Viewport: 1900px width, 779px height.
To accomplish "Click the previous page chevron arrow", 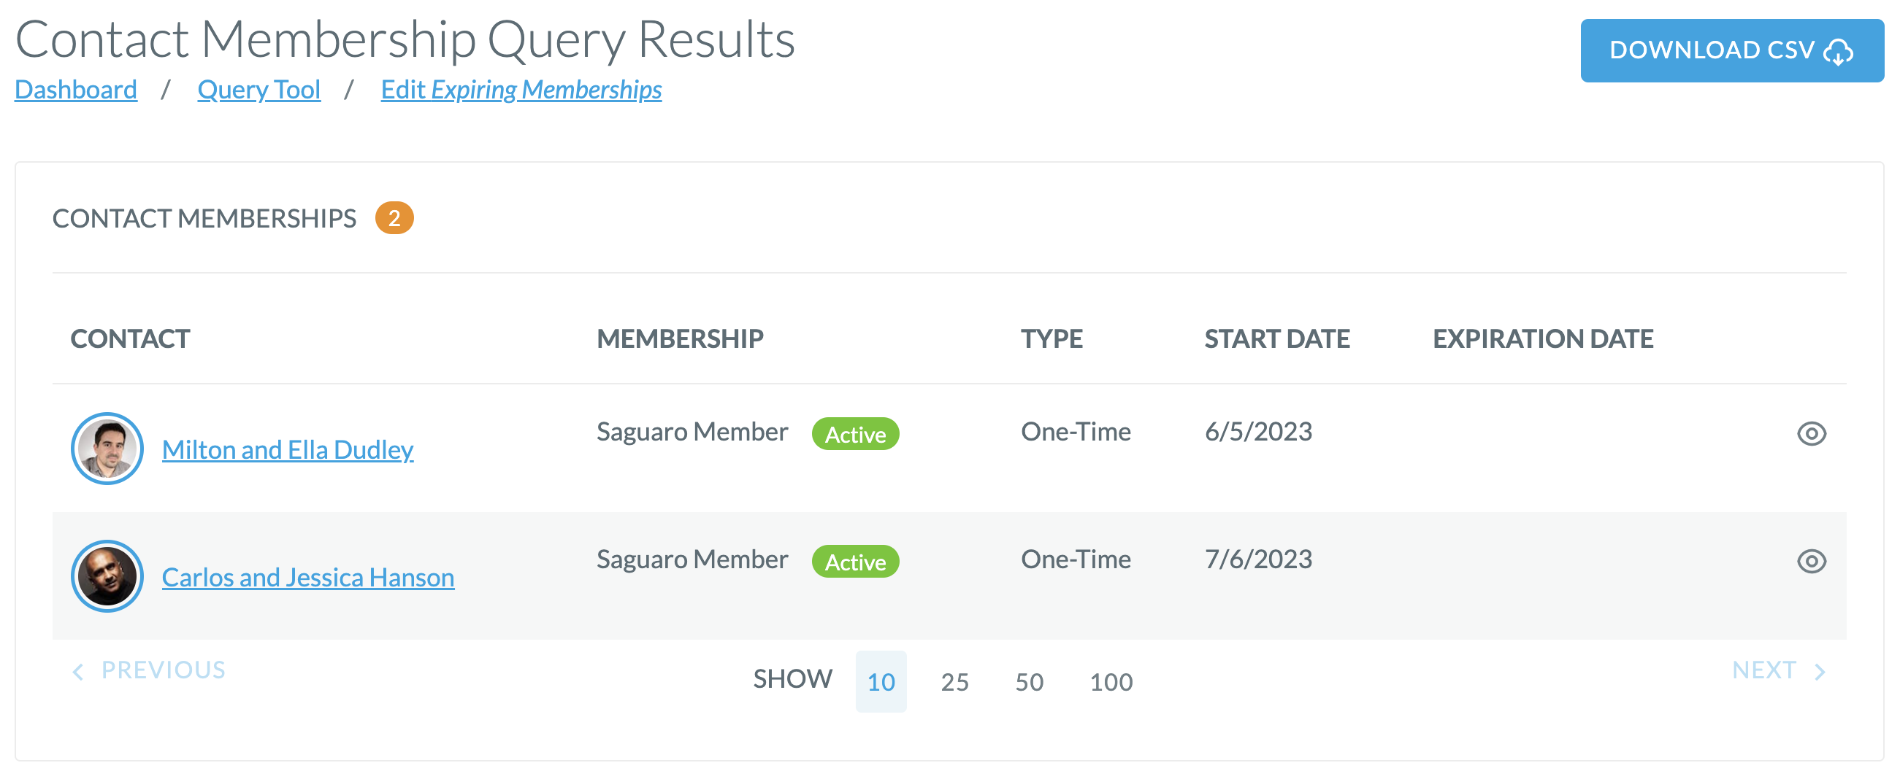I will coord(78,670).
